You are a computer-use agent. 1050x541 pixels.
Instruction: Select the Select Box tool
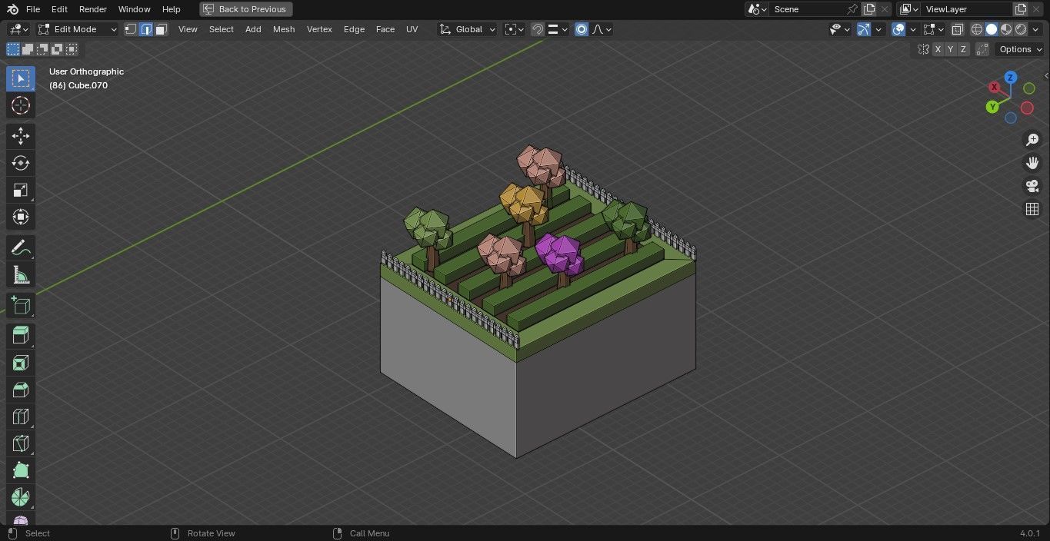point(21,78)
